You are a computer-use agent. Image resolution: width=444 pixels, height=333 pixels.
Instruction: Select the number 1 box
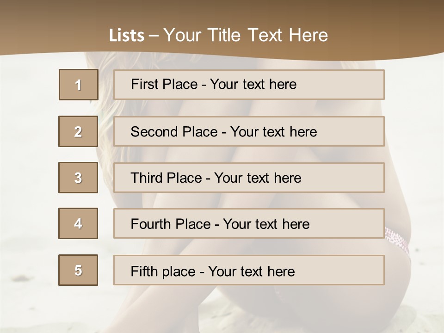pos(79,85)
